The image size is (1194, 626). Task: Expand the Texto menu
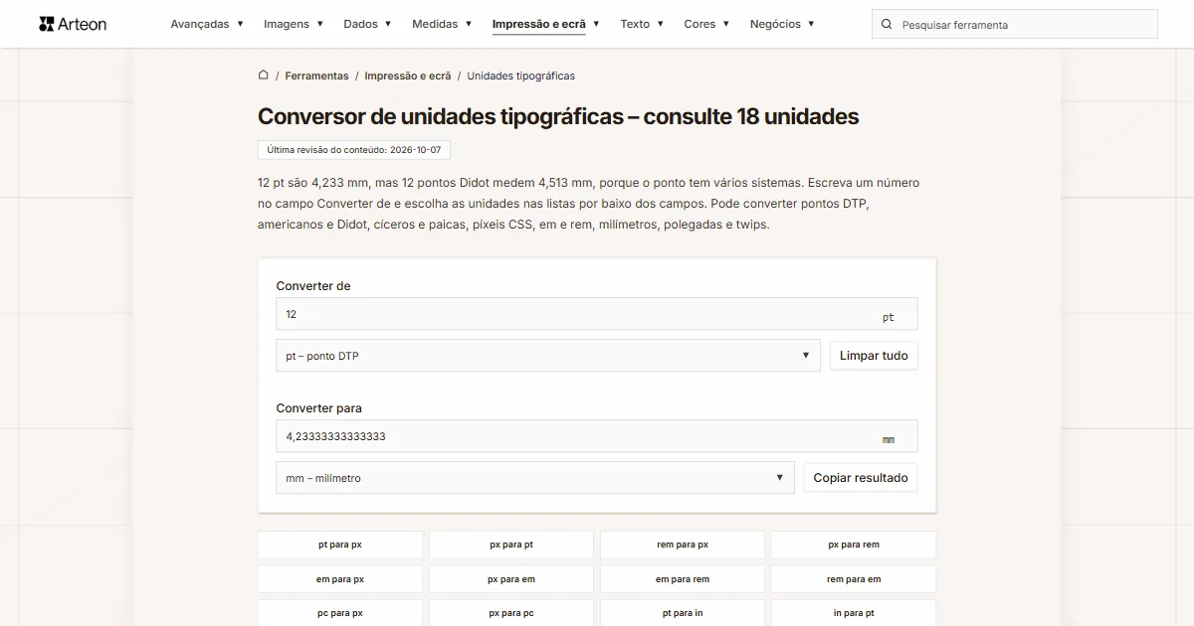click(642, 24)
